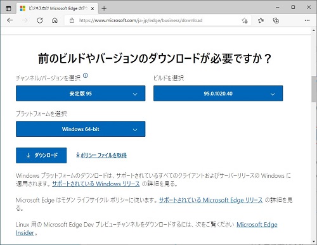This screenshot has height=245, width=317.
Task: Click the vertical scrollbar thumb
Action: coord(314,89)
